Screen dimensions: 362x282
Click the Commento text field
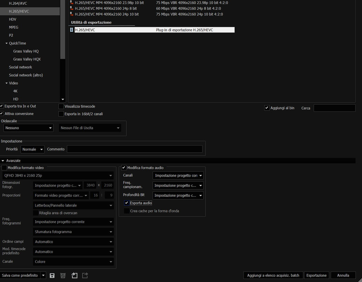point(135,149)
